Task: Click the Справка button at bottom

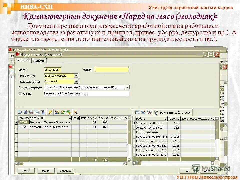Action: 65,171
